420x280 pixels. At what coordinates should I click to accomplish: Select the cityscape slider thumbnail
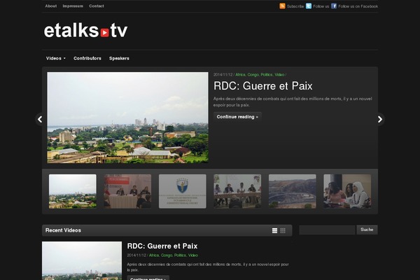73,191
